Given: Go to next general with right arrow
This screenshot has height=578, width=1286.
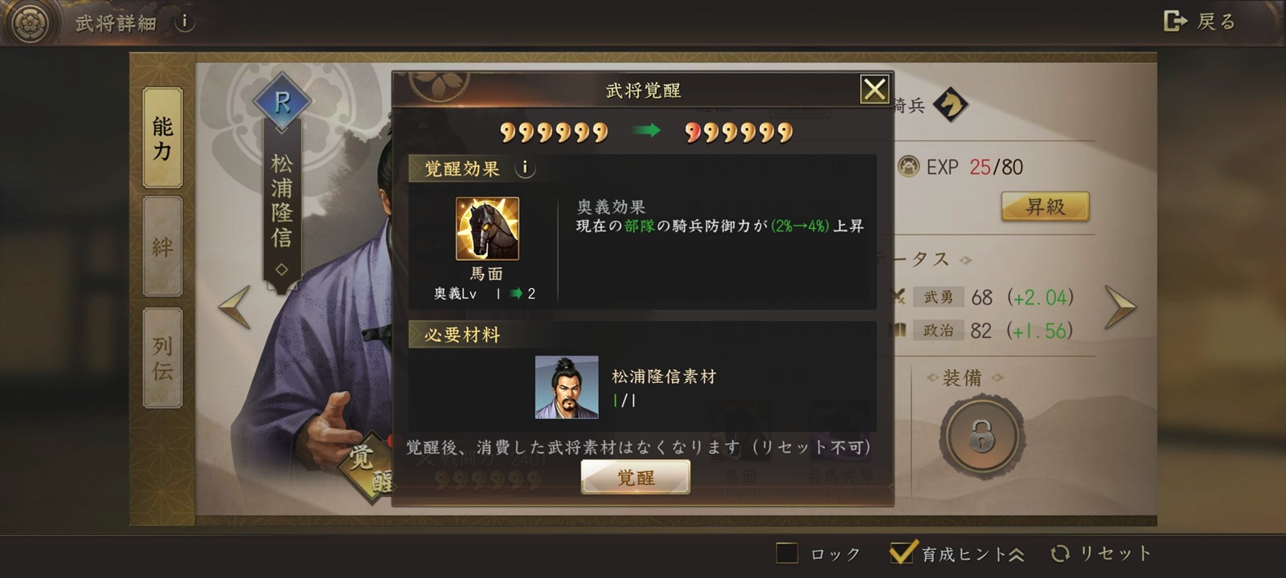Looking at the screenshot, I should click(1120, 307).
